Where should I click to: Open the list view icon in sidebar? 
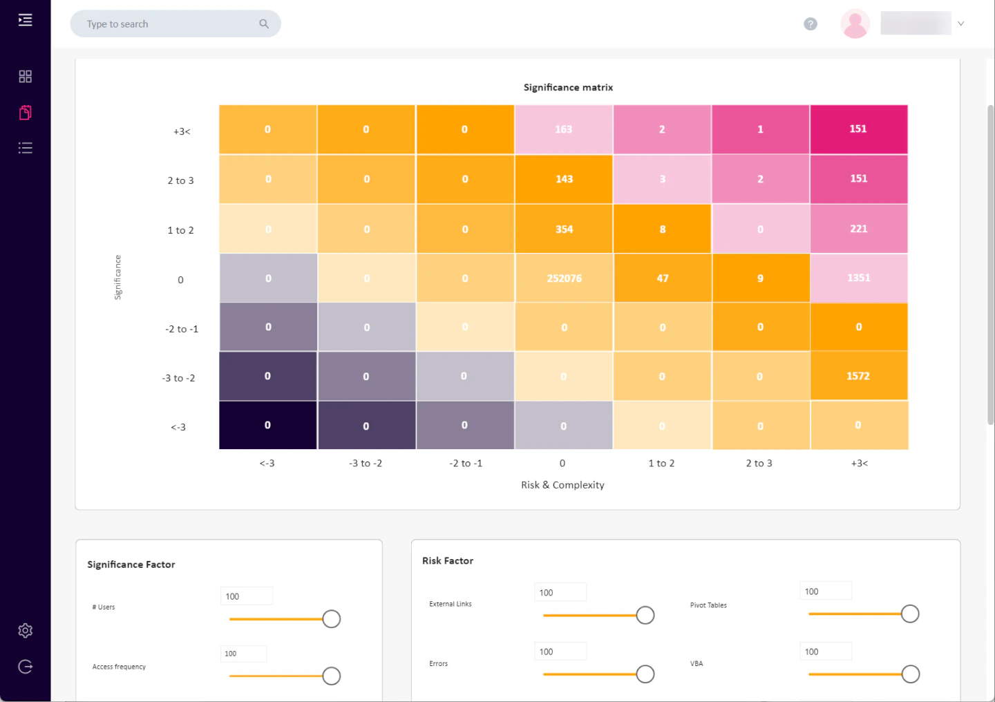click(x=25, y=147)
